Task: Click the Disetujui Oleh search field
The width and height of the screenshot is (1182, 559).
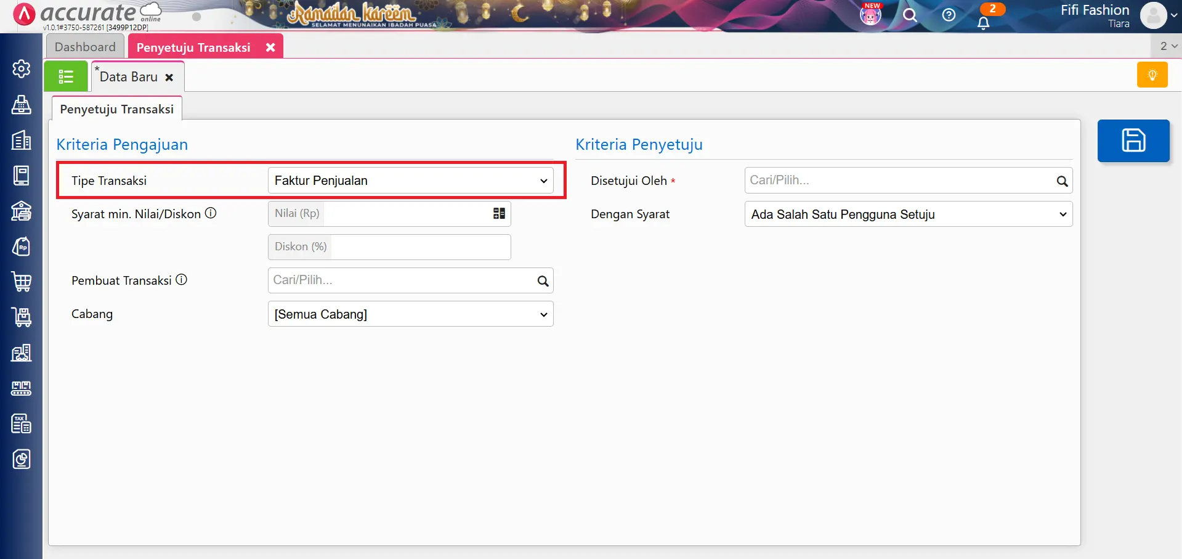Action: point(899,181)
